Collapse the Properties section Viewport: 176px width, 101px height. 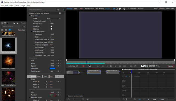[x=30, y=16]
